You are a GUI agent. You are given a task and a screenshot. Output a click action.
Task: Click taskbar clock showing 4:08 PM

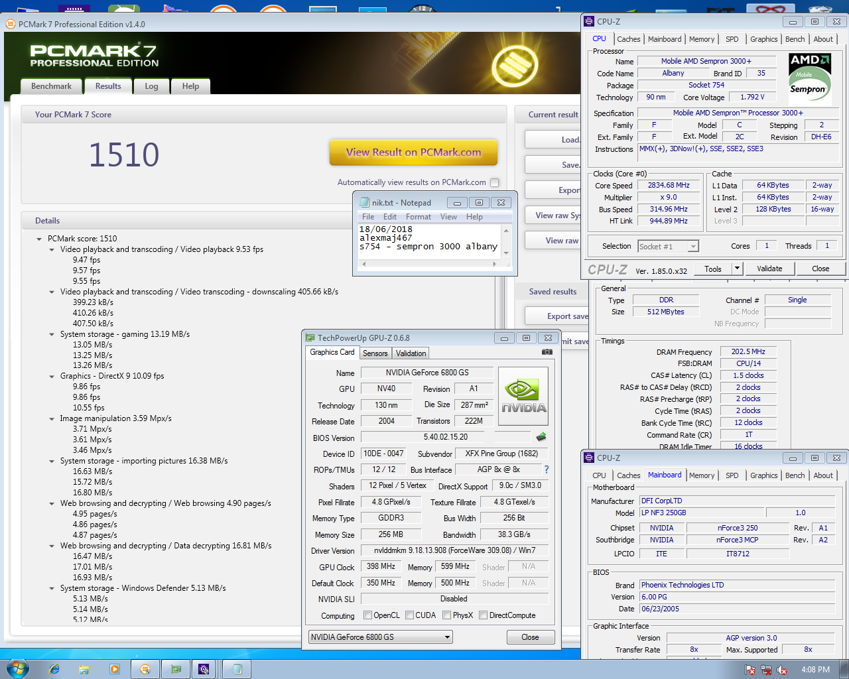pos(815,670)
